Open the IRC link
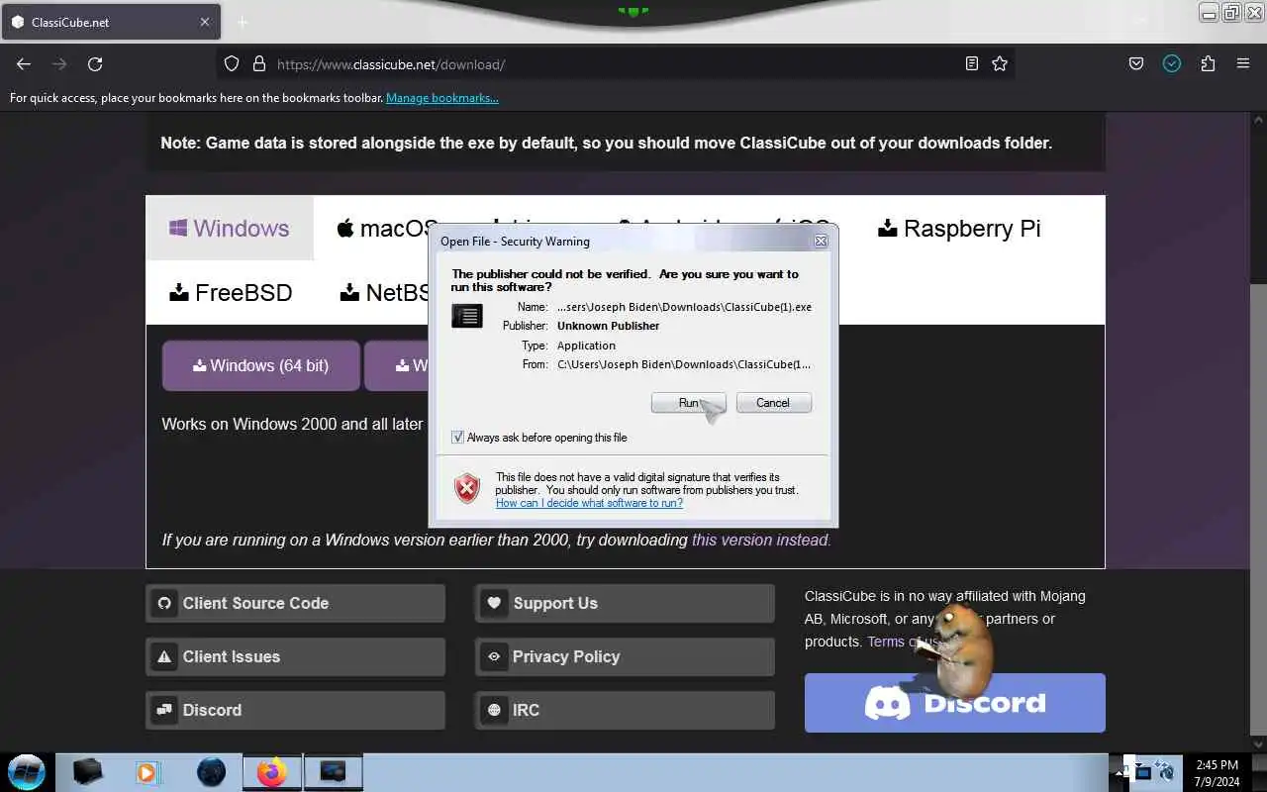 click(x=625, y=710)
